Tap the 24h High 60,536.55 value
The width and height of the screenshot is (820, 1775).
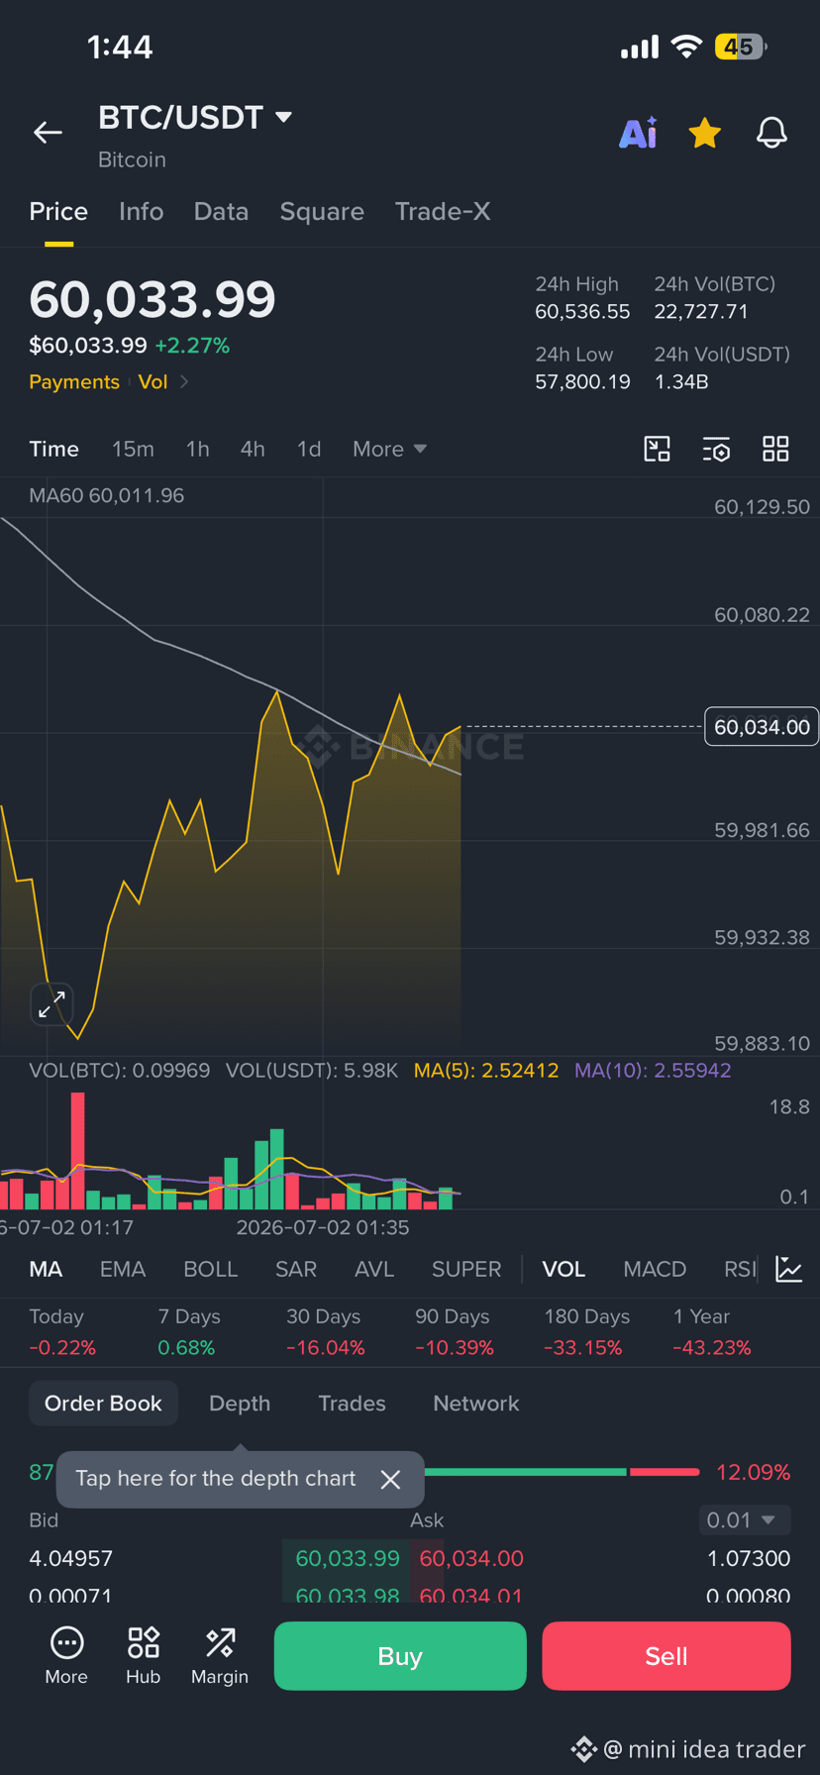click(582, 311)
